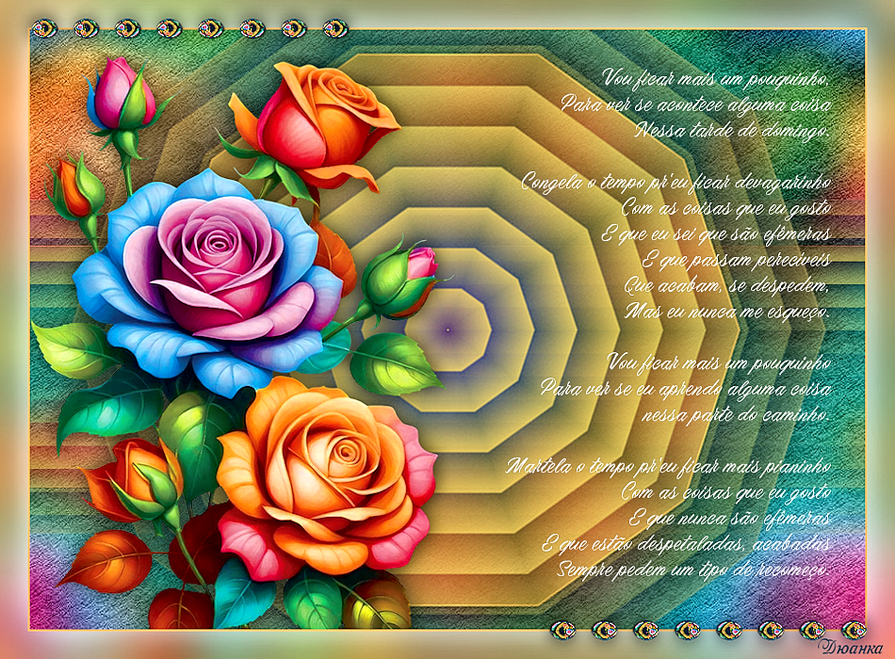895x659 pixels.
Task: Click the final line "Sempre pedem um tipo de recomeço"
Action: [693, 569]
